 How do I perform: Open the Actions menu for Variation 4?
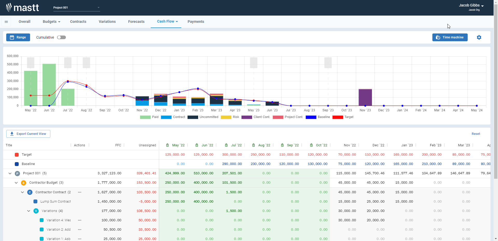point(80,220)
